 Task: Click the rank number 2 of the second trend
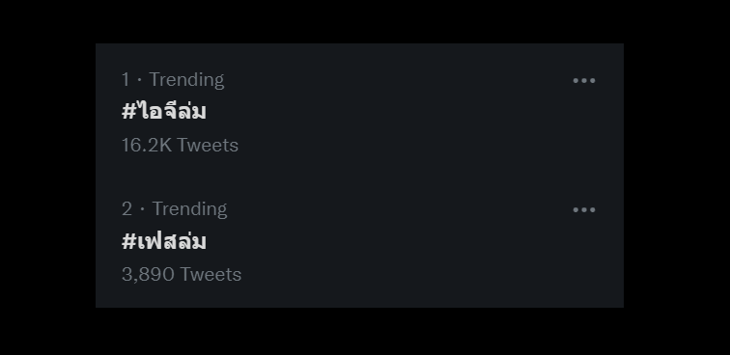pyautogui.click(x=126, y=209)
